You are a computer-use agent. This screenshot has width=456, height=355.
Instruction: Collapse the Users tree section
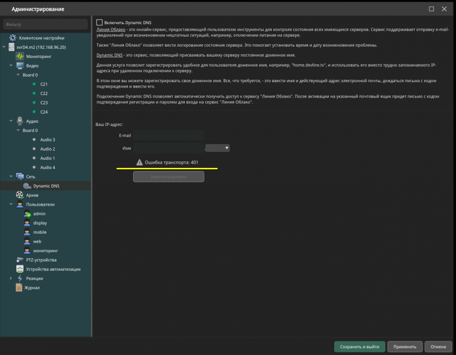point(11,204)
